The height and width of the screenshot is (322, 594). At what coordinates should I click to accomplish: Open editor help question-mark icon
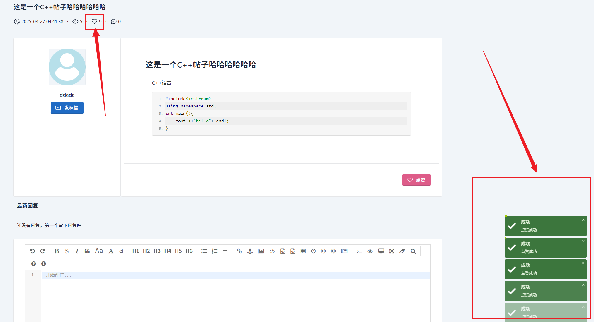34,263
